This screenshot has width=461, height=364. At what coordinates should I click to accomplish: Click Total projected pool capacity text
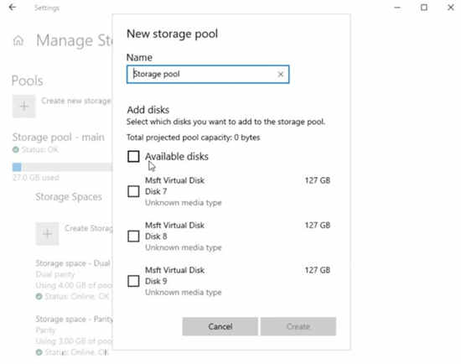coord(193,138)
